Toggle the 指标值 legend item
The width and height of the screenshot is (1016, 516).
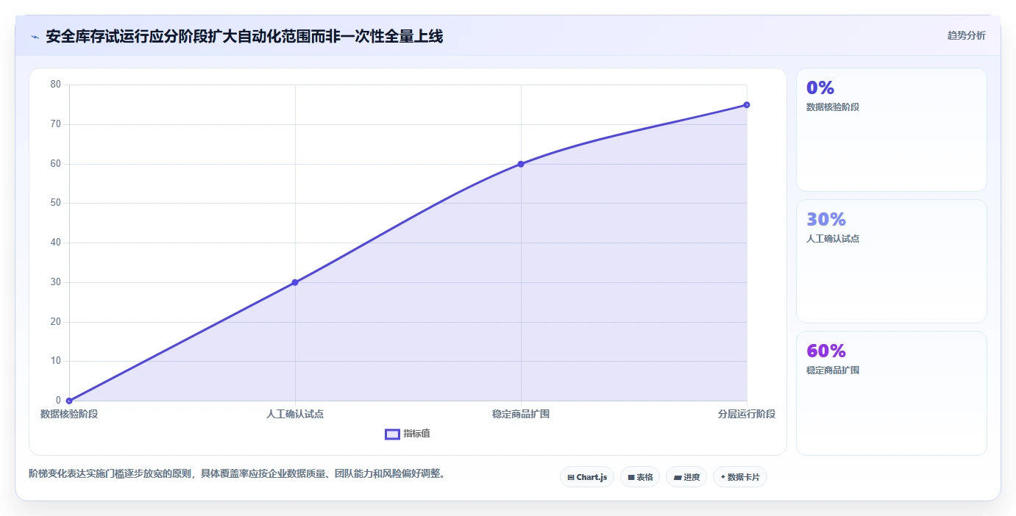coord(408,434)
